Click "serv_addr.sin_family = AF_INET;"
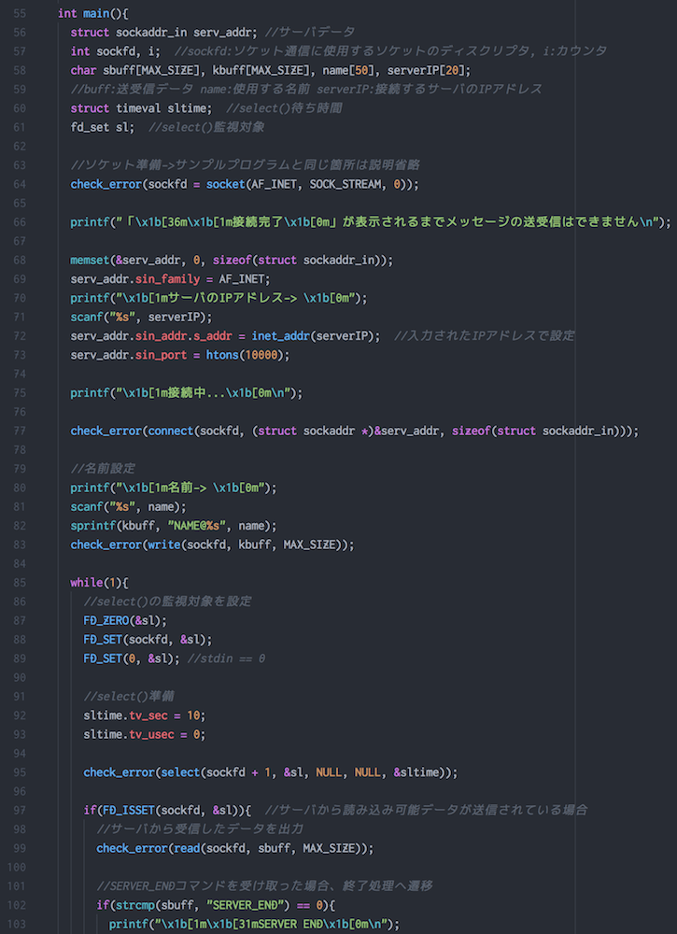 (x=171, y=279)
